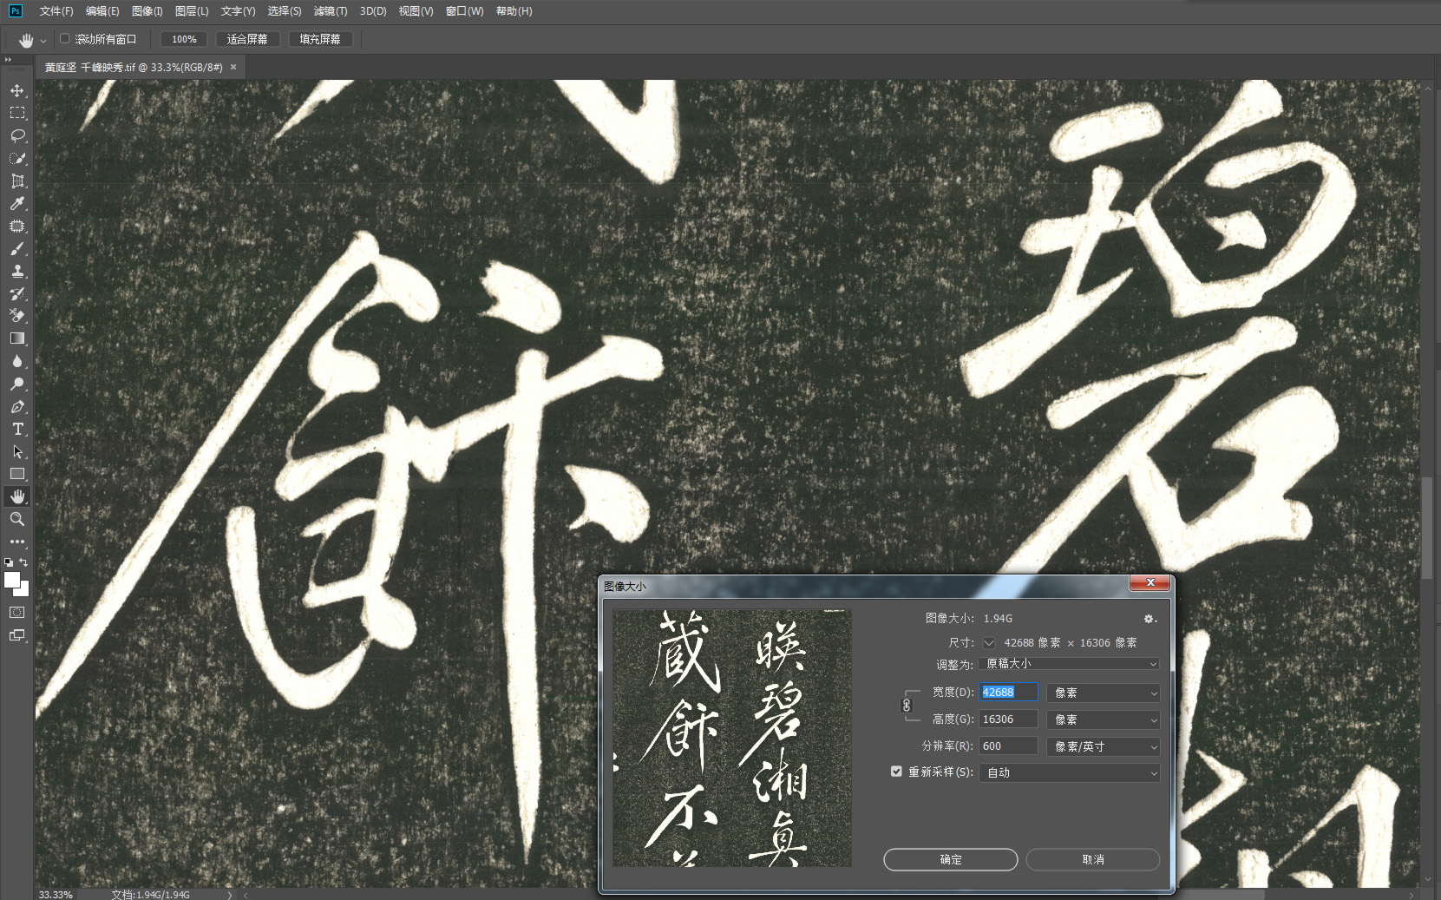Image resolution: width=1441 pixels, height=900 pixels.
Task: Swap foreground and background colors
Action: tap(24, 562)
